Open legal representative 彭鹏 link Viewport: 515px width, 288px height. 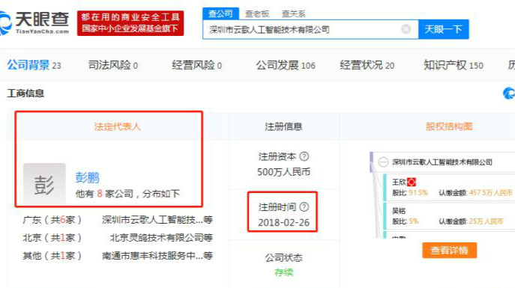88,177
